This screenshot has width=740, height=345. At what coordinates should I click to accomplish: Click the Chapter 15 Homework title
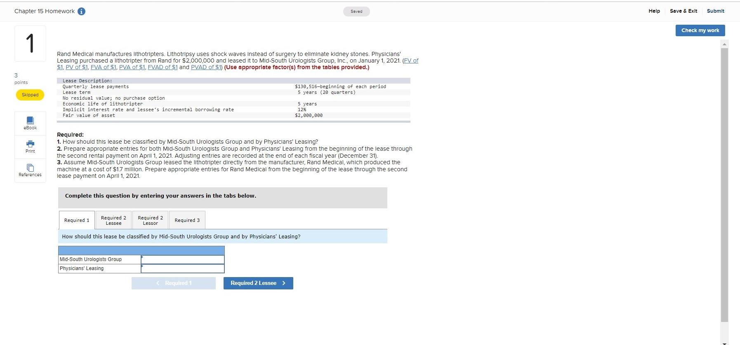tap(45, 11)
